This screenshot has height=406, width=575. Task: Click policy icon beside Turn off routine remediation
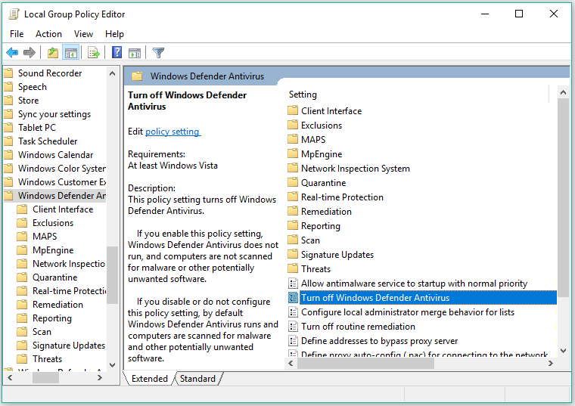pyautogui.click(x=293, y=326)
